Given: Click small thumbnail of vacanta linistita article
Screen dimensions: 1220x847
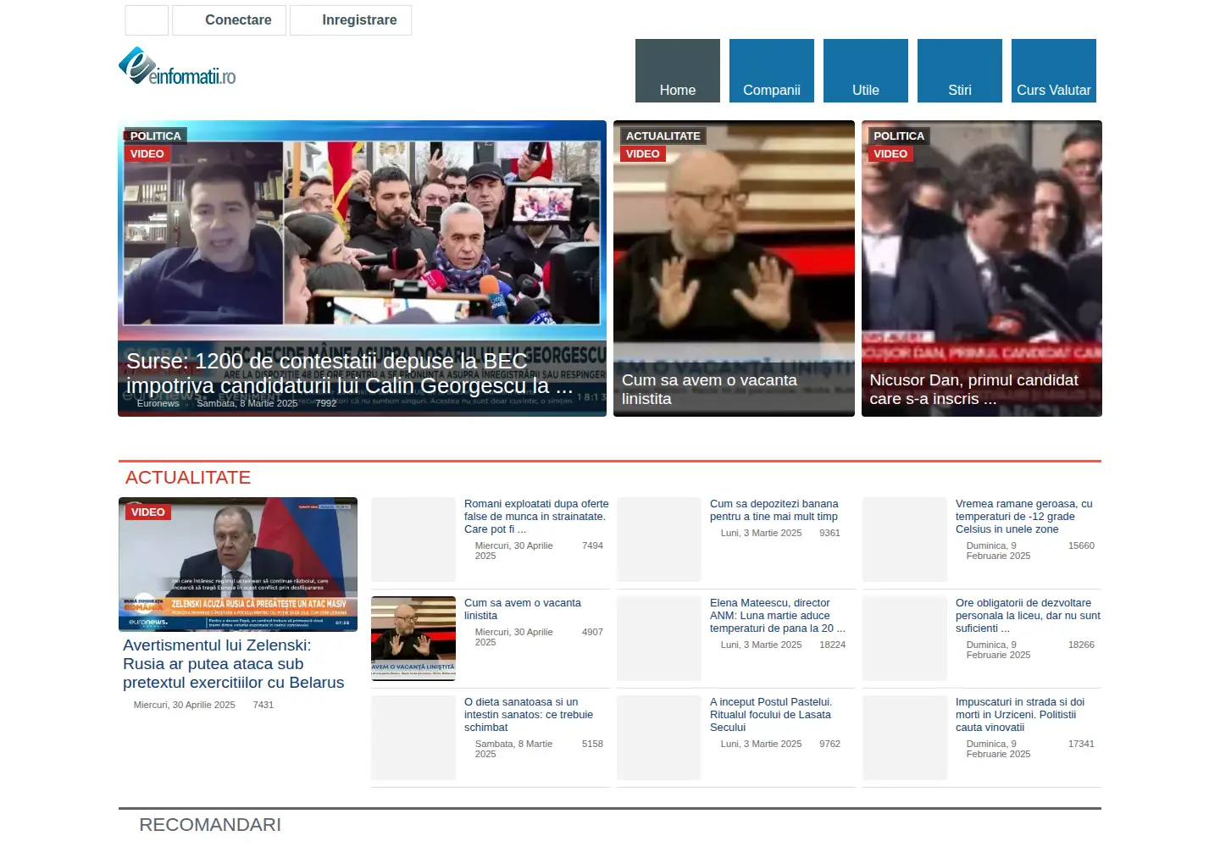Looking at the screenshot, I should click(x=413, y=639).
